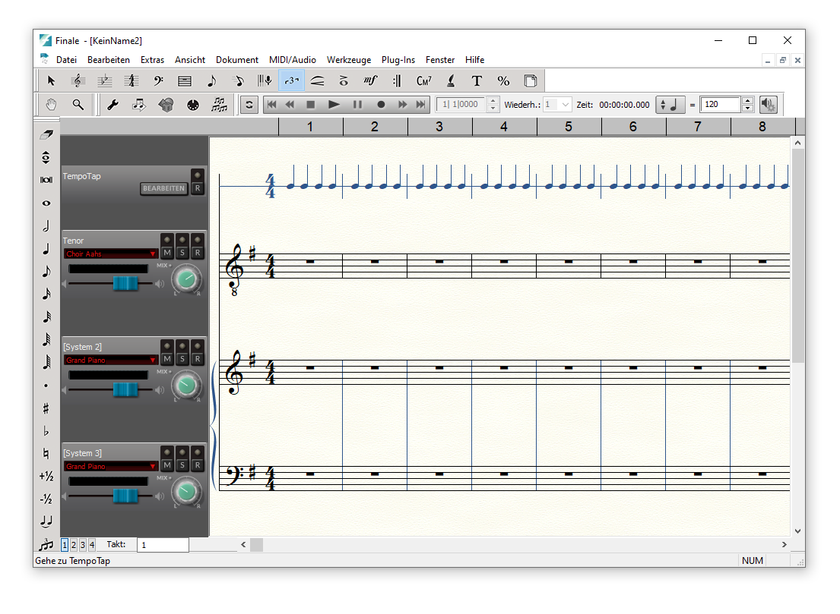Viewport: 840px width, 614px height.
Task: Select the Staff tool with treble clef
Action: (x=78, y=80)
